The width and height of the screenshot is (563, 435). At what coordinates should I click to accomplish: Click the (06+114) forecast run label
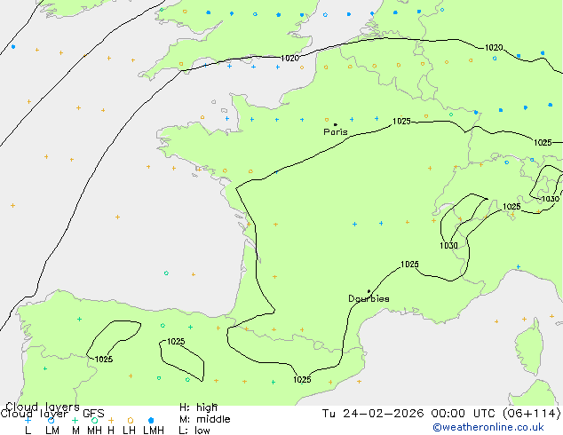(531, 414)
